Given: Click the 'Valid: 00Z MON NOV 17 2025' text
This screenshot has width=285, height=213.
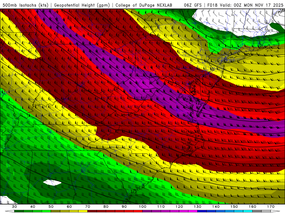Looking at the screenshot, I should (x=252, y=5).
